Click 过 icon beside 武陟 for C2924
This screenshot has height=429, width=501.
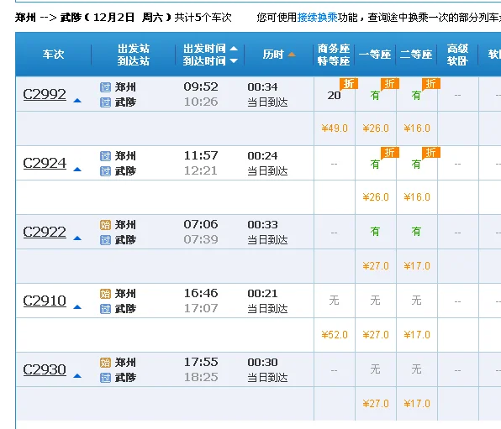click(105, 171)
